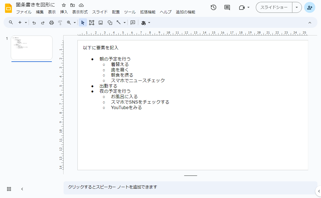Add a new slide plus button
This screenshot has height=198, width=321.
[20, 23]
